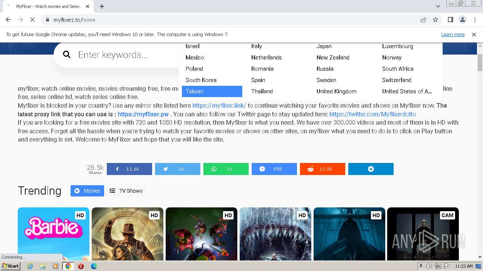This screenshot has width=483, height=271.
Task: Click the address bar URL
Action: (74, 20)
